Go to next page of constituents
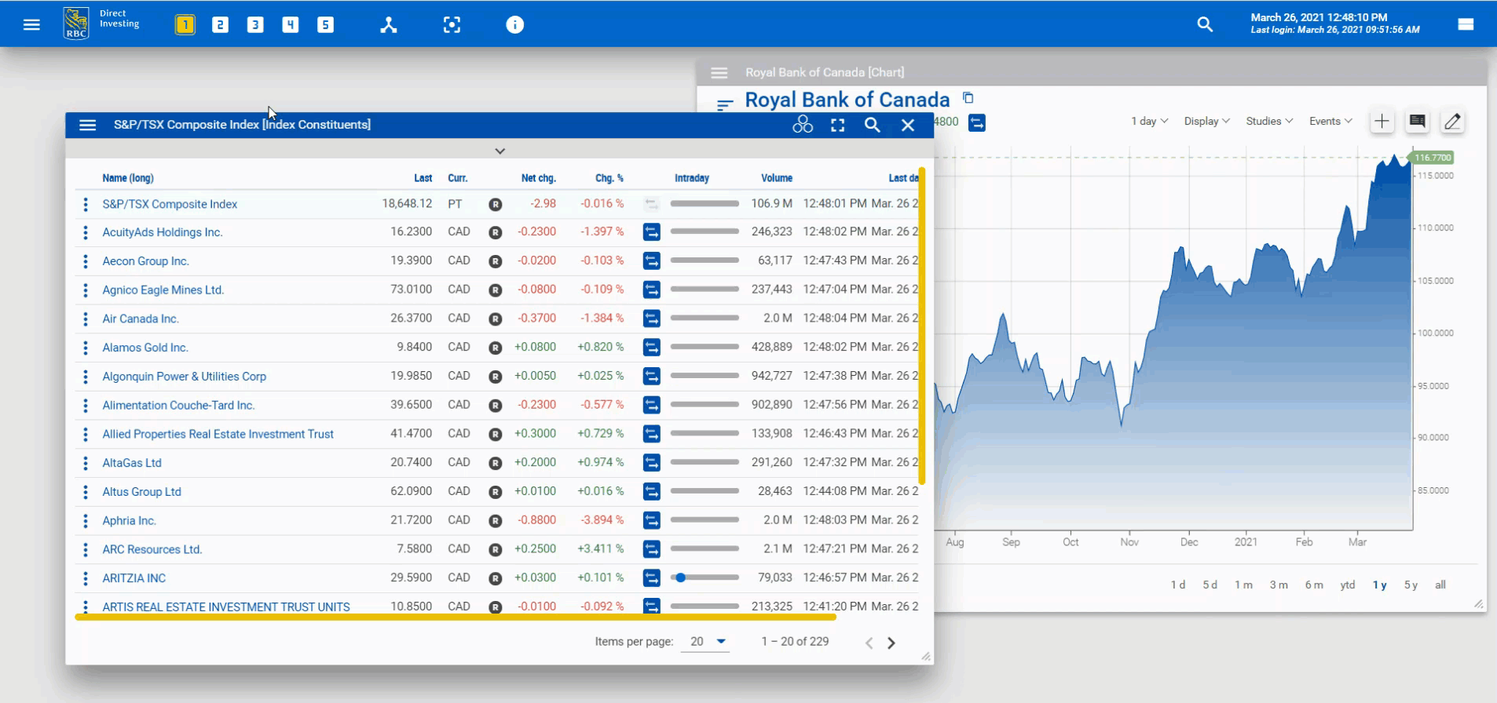This screenshot has height=703, width=1497. (x=891, y=643)
